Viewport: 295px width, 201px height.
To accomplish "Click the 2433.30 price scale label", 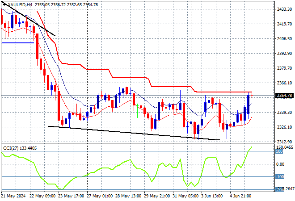I will 284,9.
